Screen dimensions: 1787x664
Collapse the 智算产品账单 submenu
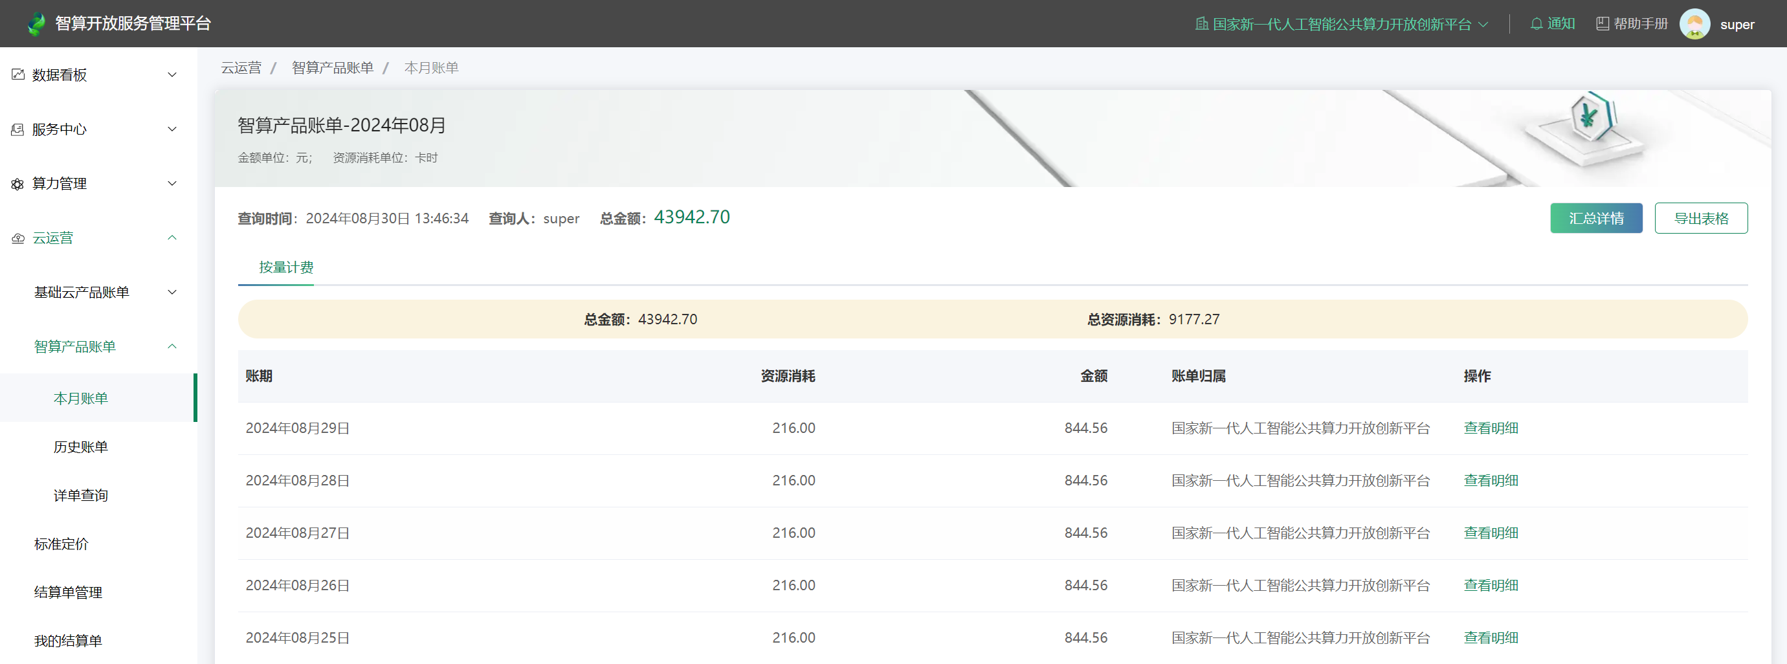coord(172,346)
